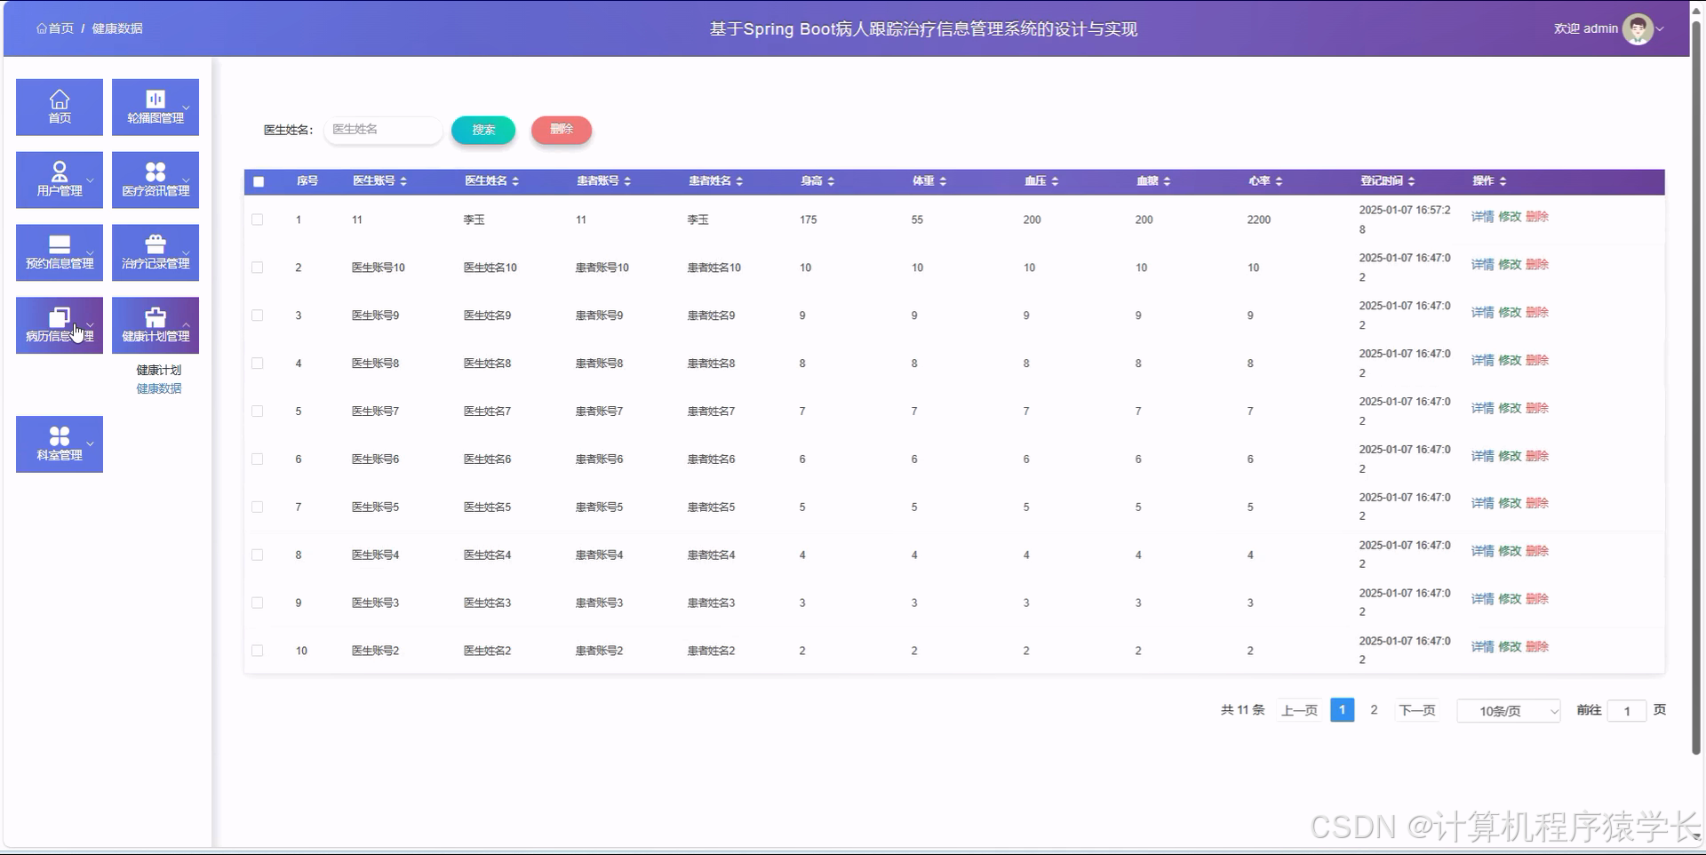Switch to 健康数据 submenu item
This screenshot has width=1706, height=855.
pyautogui.click(x=157, y=388)
